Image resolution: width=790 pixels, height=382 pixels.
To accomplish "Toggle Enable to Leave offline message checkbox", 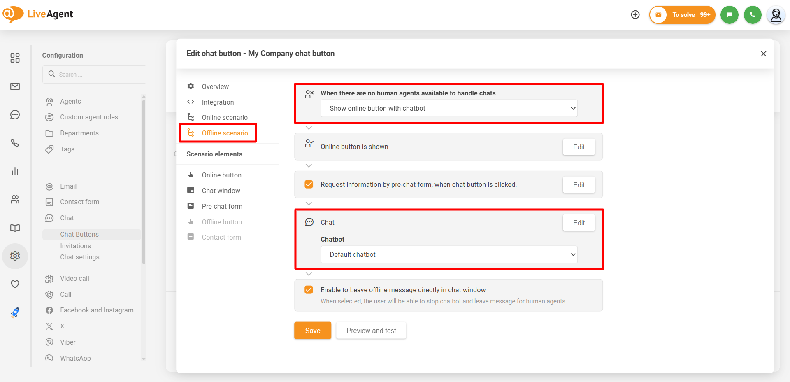I will (309, 290).
